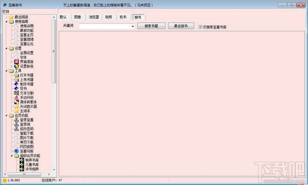Select 字体 tree item
Image resolution: width=308 pixels, height=185 pixels.
pos(23,57)
